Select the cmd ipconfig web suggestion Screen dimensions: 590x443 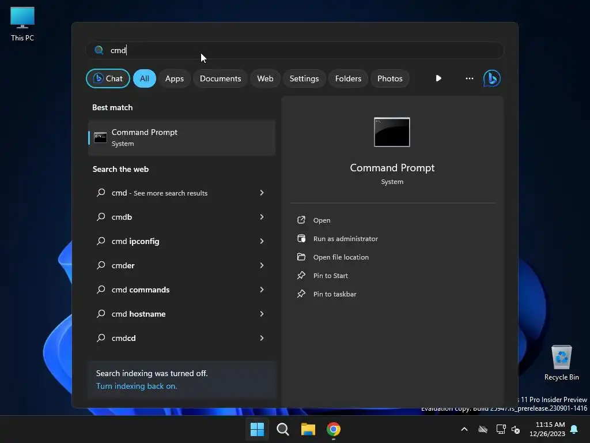(x=181, y=241)
